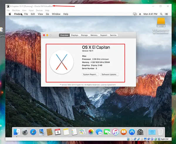
Task: Click VirtualBox mouse integration status icon
Action: pos(155,139)
